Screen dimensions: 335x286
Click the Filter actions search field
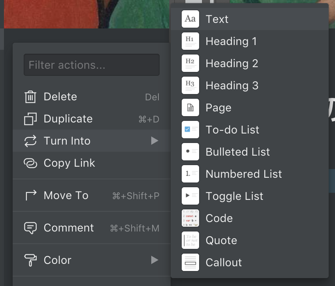click(x=91, y=64)
